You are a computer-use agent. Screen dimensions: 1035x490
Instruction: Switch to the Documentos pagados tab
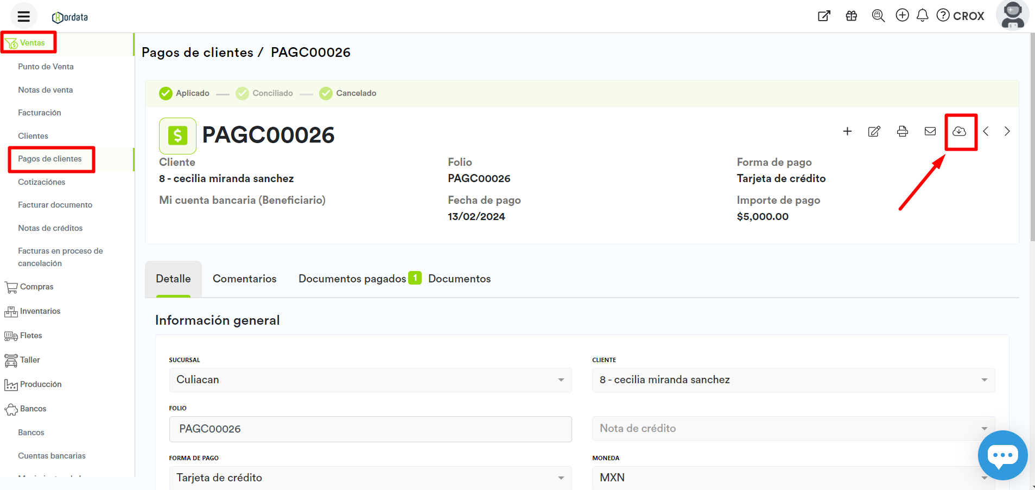pyautogui.click(x=353, y=279)
